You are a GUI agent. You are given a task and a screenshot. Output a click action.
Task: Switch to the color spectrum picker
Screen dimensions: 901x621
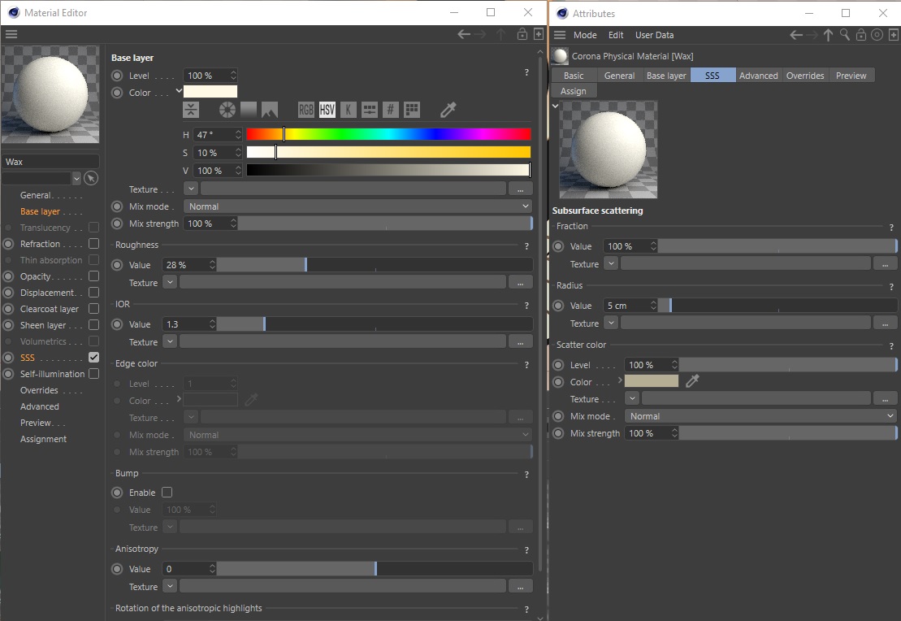pos(249,109)
